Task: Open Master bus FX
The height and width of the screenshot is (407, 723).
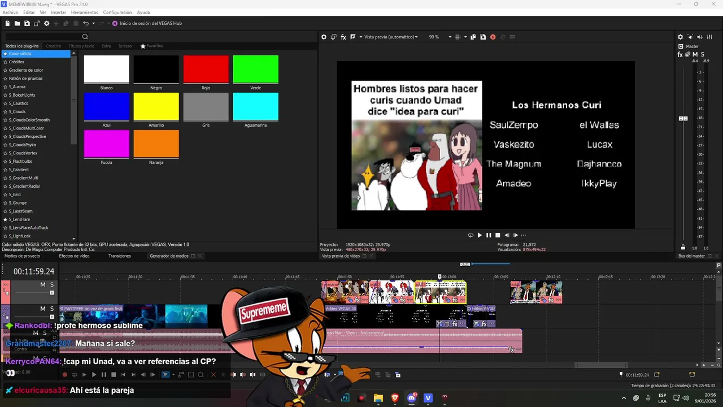Action: click(680, 54)
